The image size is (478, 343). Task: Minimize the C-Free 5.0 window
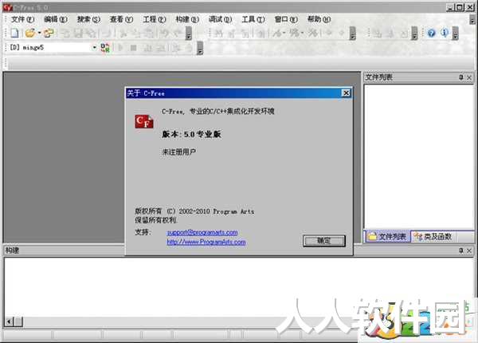[451, 7]
